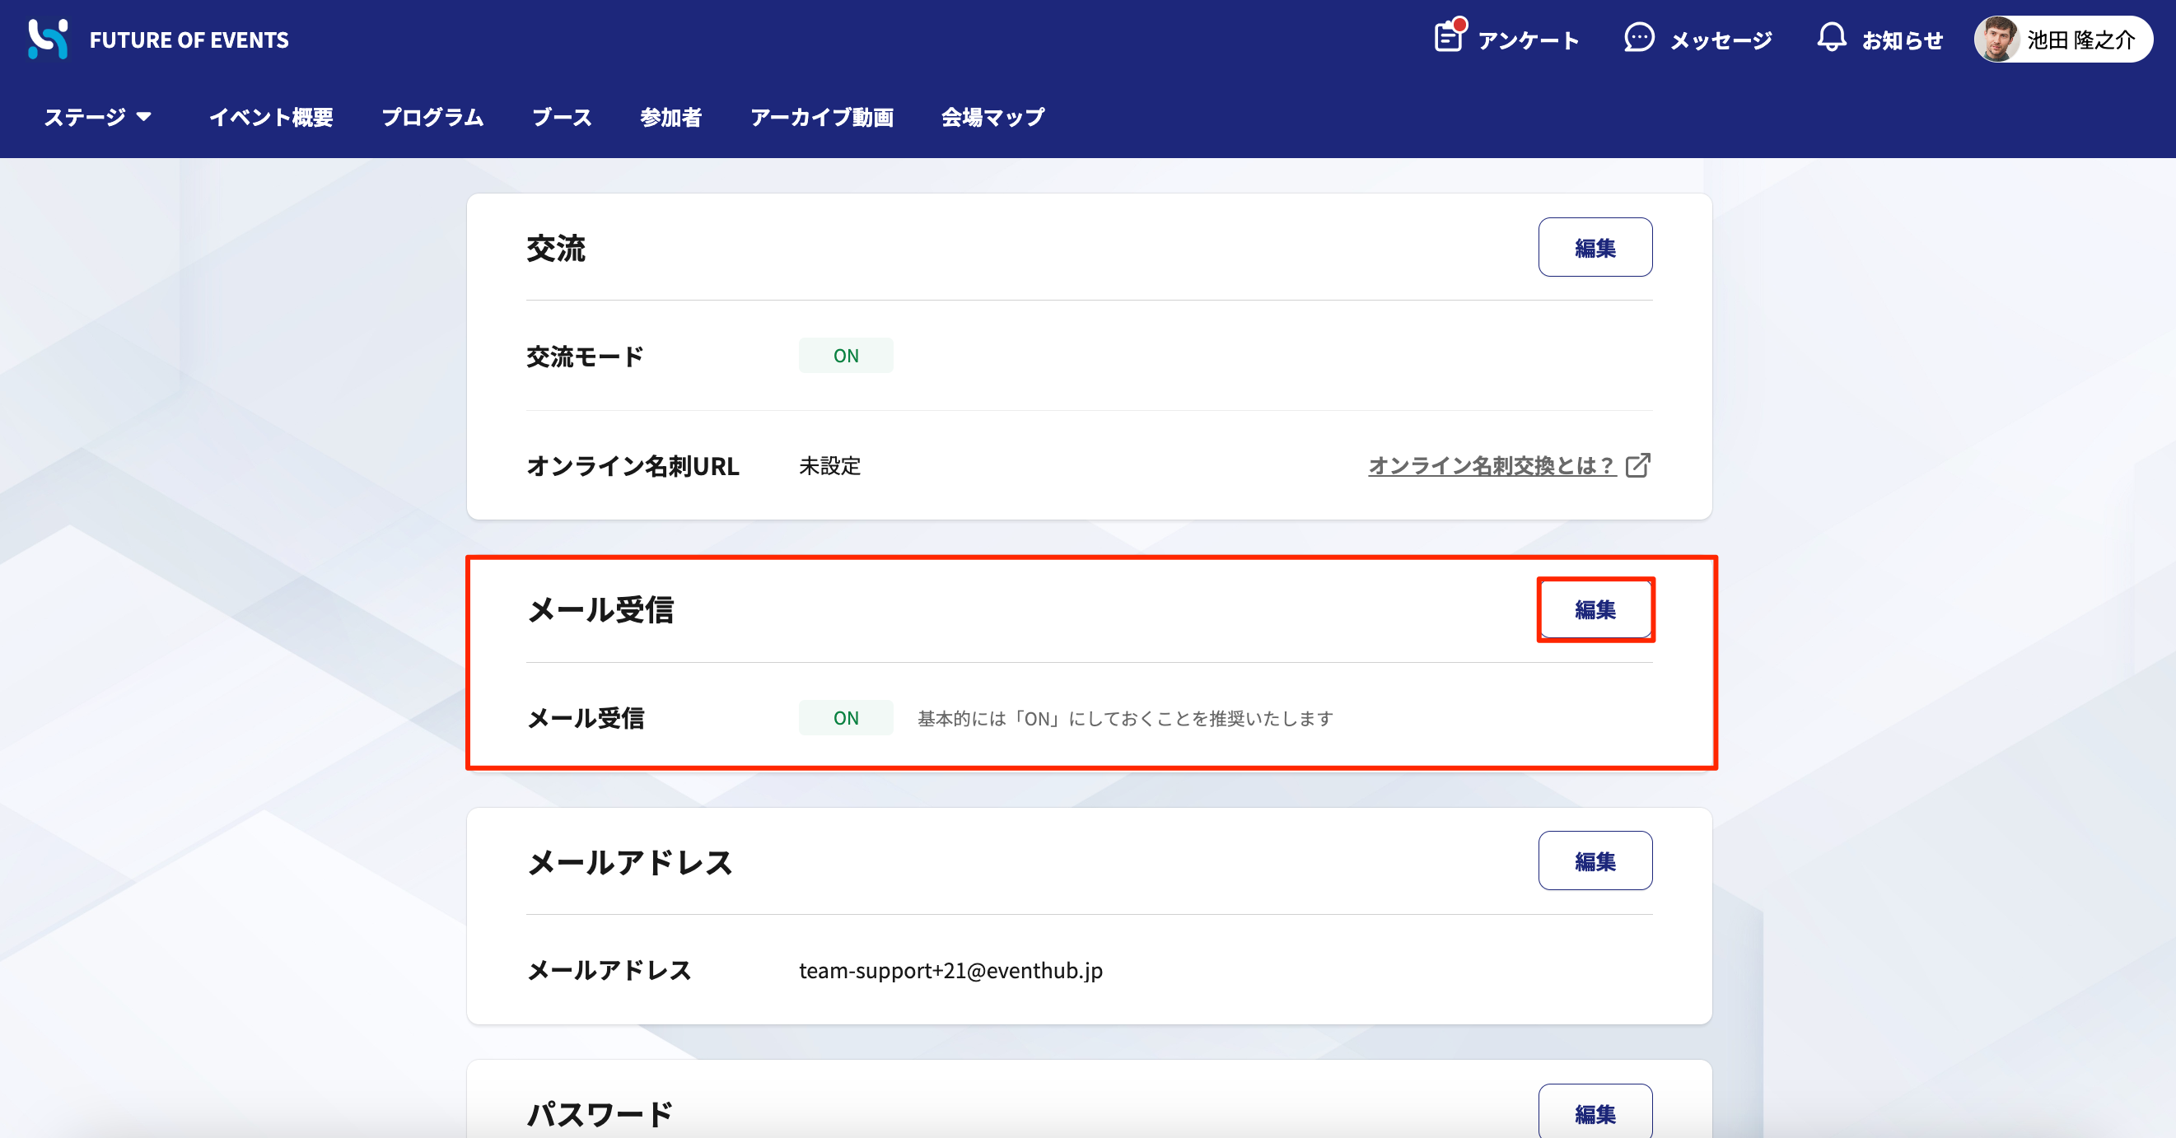Click the 池田 隆之介 profile avatar
This screenshot has width=2176, height=1138.
(x=1997, y=39)
